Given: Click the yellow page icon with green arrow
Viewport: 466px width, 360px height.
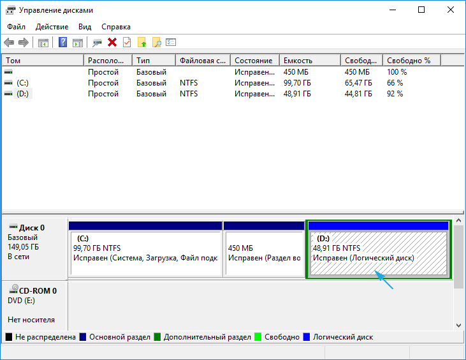Looking at the screenshot, I should point(142,43).
